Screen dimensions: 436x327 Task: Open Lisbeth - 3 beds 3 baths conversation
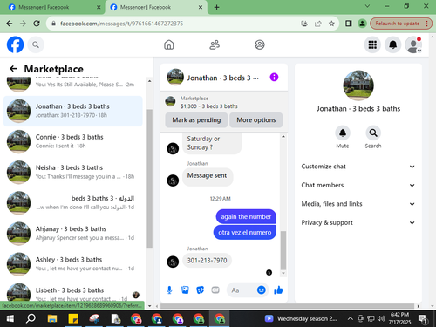pyautogui.click(x=72, y=291)
